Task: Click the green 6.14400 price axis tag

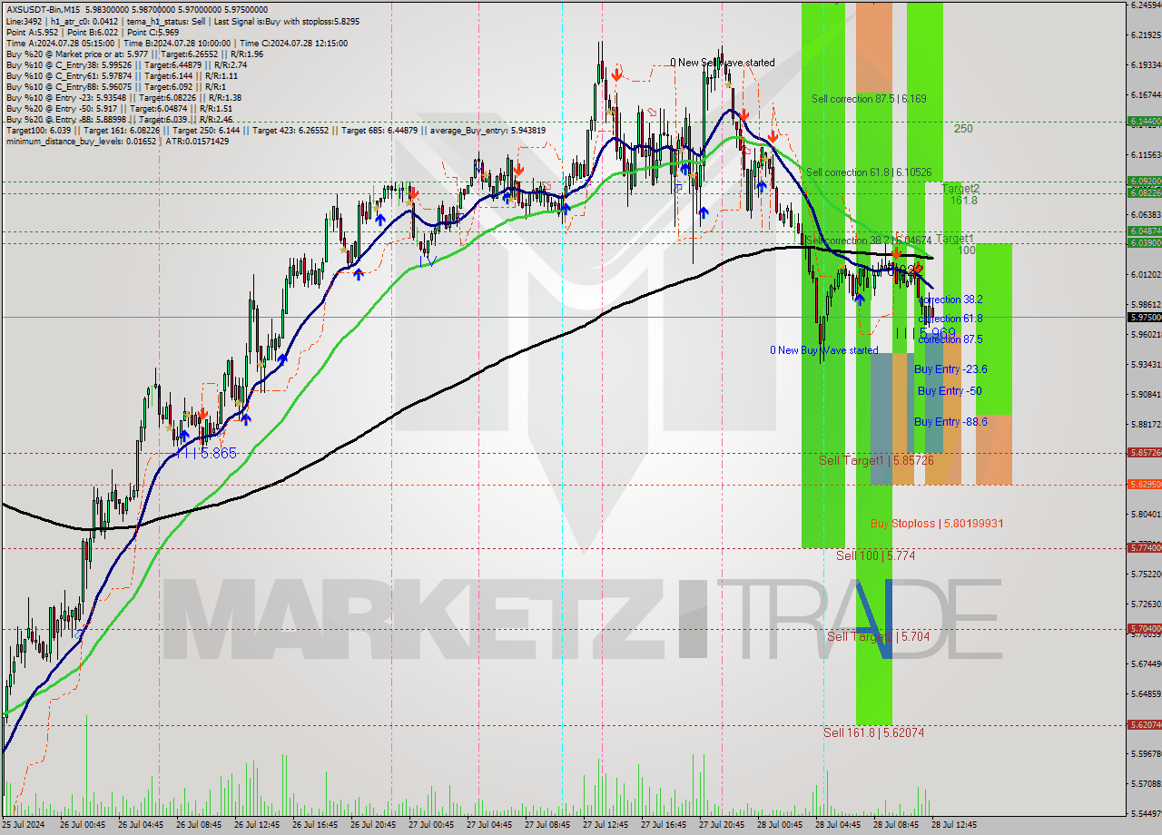Action: [x=1144, y=121]
